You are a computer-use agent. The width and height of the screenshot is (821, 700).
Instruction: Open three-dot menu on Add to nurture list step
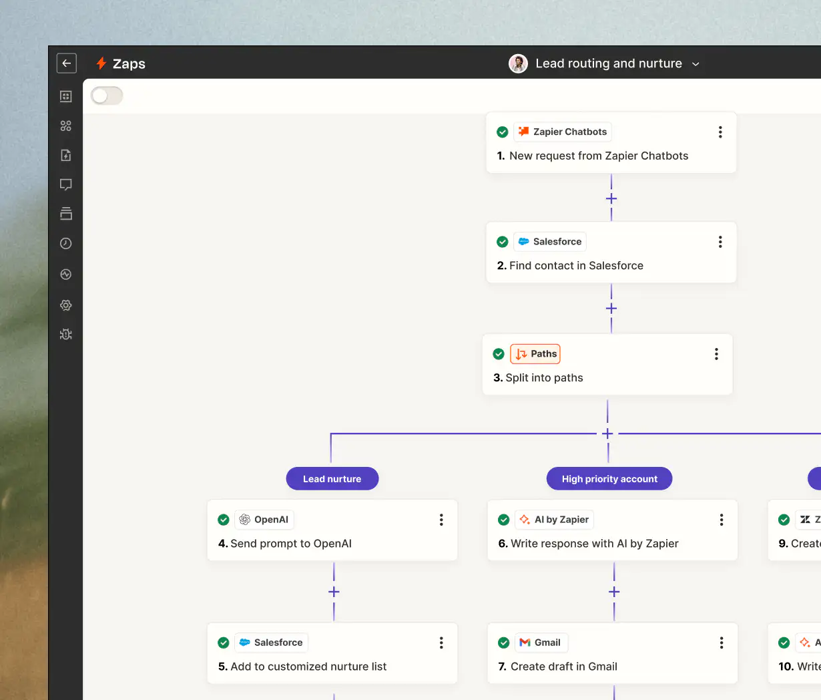(x=441, y=643)
